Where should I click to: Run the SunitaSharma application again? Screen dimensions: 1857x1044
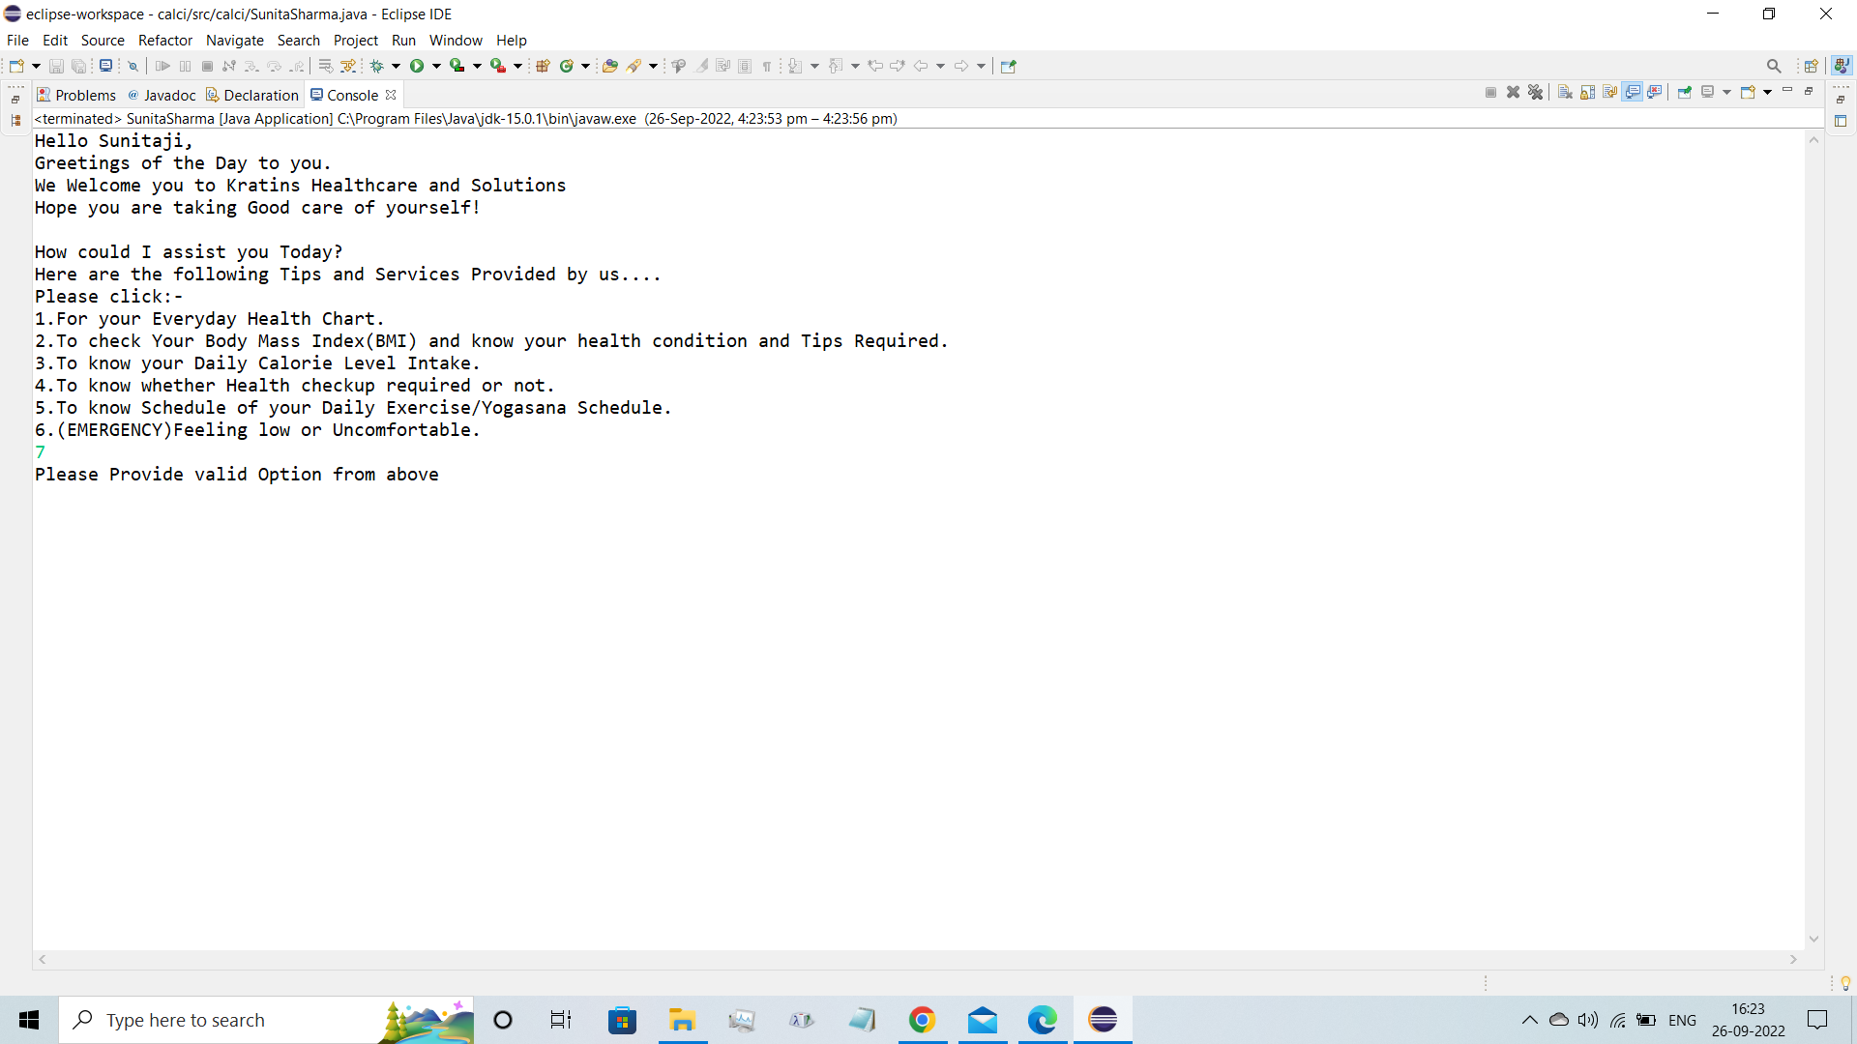tap(418, 65)
